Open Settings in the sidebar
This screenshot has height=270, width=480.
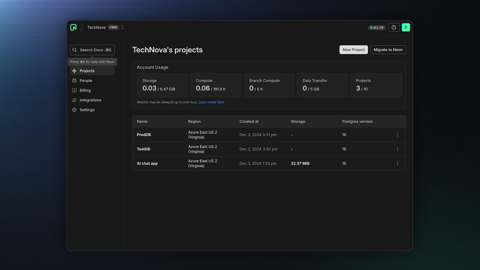[92, 110]
